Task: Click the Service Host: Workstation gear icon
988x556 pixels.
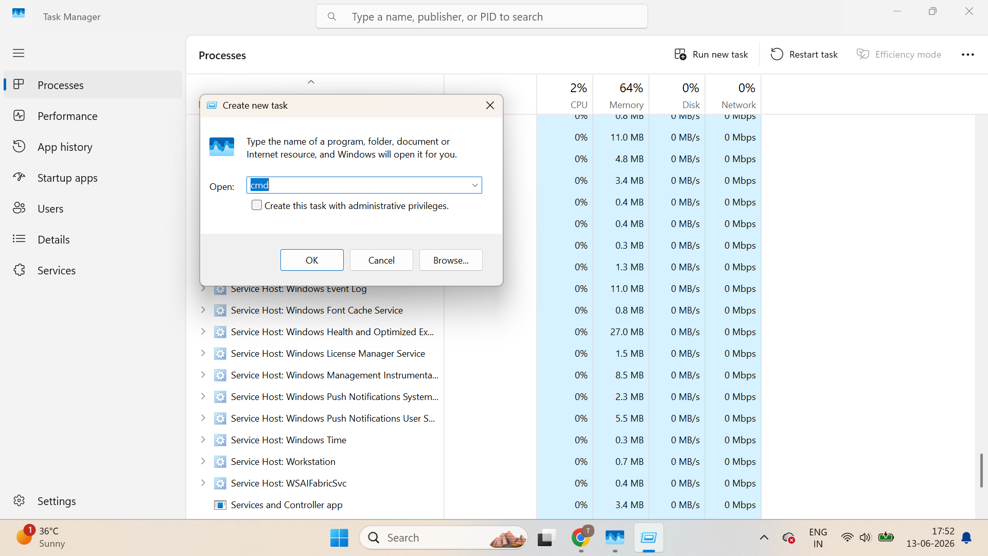Action: (x=220, y=462)
